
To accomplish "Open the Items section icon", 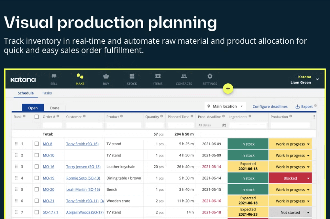I will [158, 76].
